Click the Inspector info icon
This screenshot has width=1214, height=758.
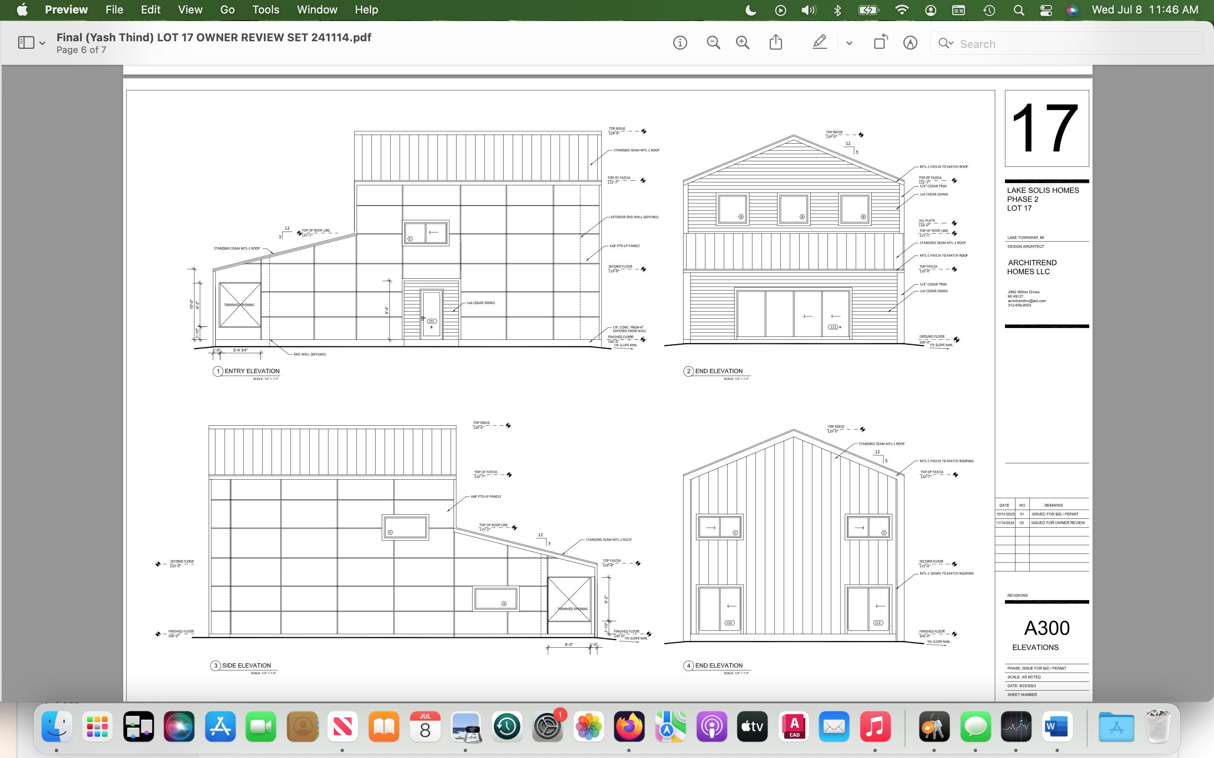(x=680, y=43)
